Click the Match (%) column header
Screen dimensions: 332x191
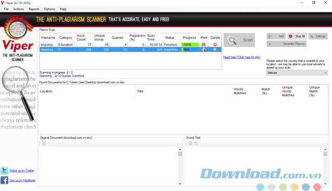pyautogui.click(x=270, y=91)
